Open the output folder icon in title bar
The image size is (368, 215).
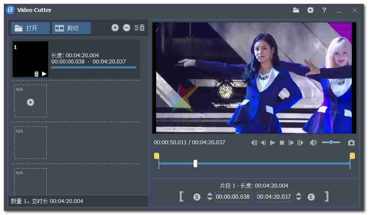coord(296,10)
